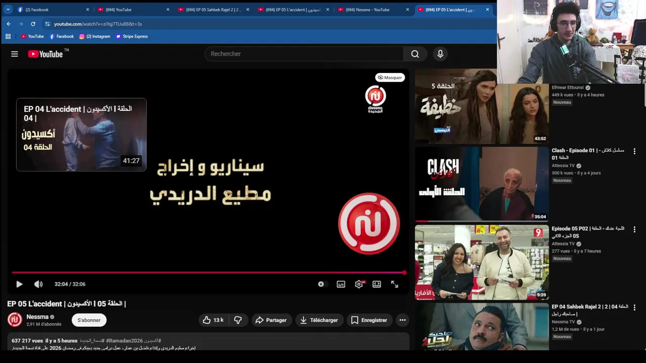The image size is (646, 363).
Task: Open the خطيفة episode 5 thumbnail
Action: pos(481,107)
